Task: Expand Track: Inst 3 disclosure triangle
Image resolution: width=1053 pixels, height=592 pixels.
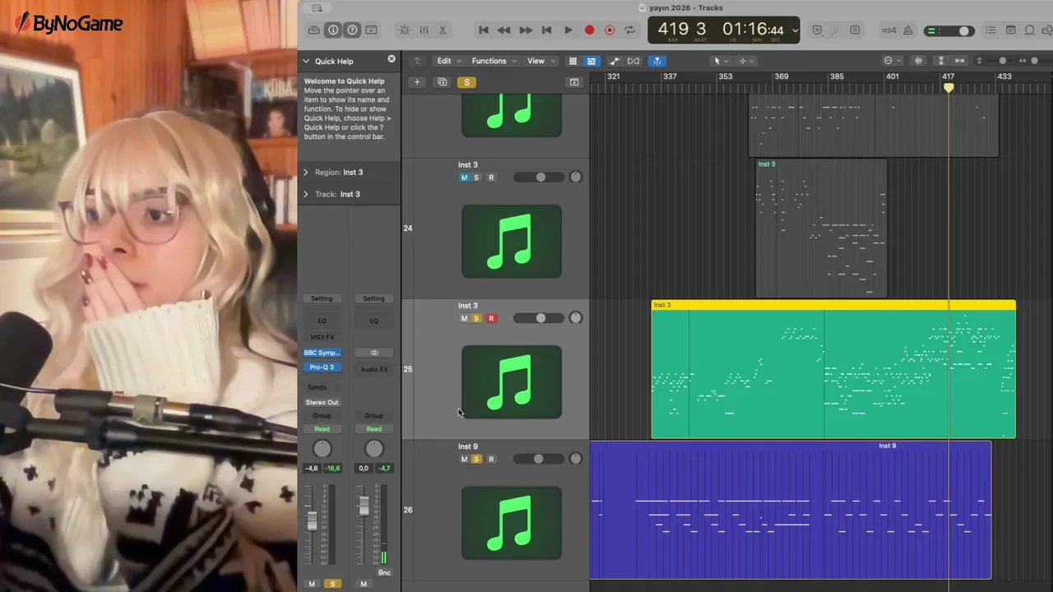Action: click(306, 194)
